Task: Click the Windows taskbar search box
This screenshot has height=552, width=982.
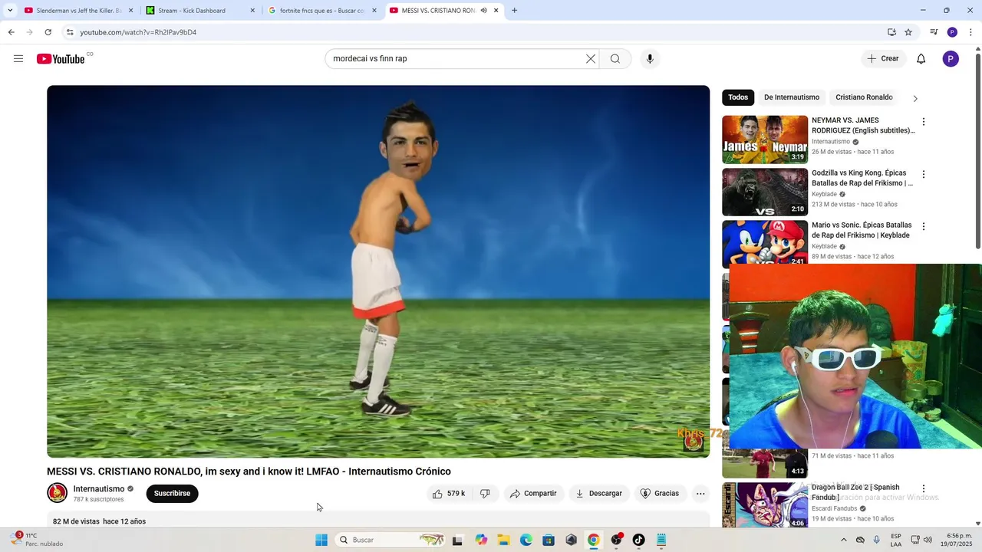Action: (x=391, y=540)
